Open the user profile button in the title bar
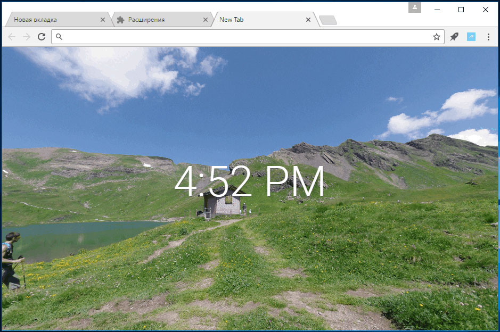This screenshot has width=500, height=332. tap(415, 7)
